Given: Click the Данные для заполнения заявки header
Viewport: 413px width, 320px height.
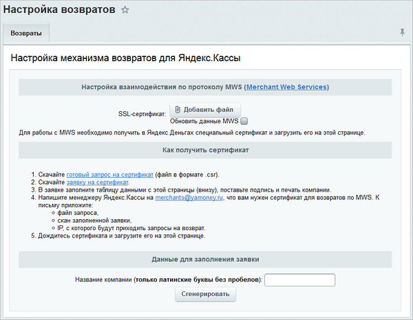Looking at the screenshot, I should [x=205, y=260].
